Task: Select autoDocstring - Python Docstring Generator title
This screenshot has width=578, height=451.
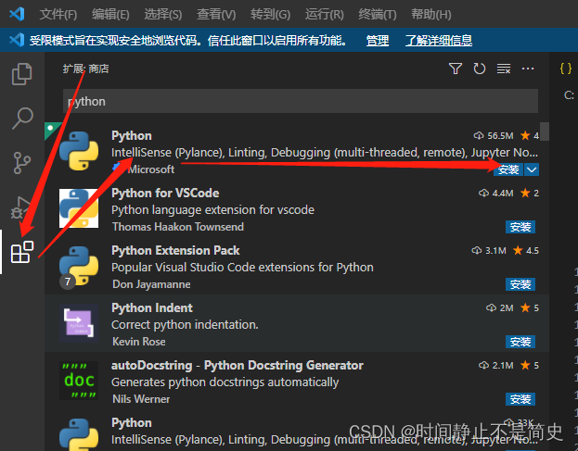Action: click(x=237, y=365)
